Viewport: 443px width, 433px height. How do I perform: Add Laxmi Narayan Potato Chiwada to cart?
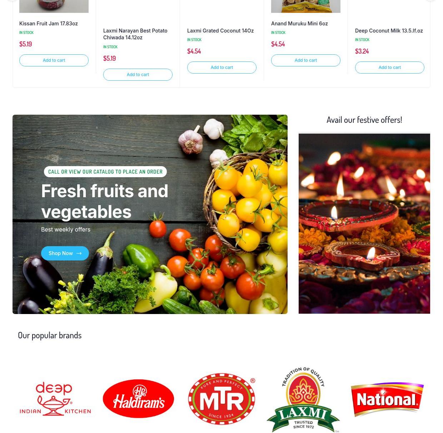coord(138,75)
